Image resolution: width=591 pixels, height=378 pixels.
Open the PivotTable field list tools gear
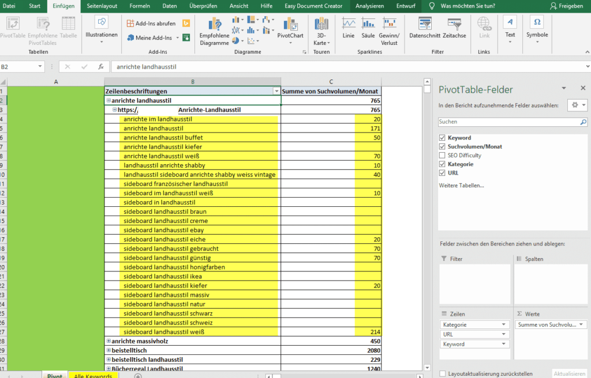(x=577, y=105)
